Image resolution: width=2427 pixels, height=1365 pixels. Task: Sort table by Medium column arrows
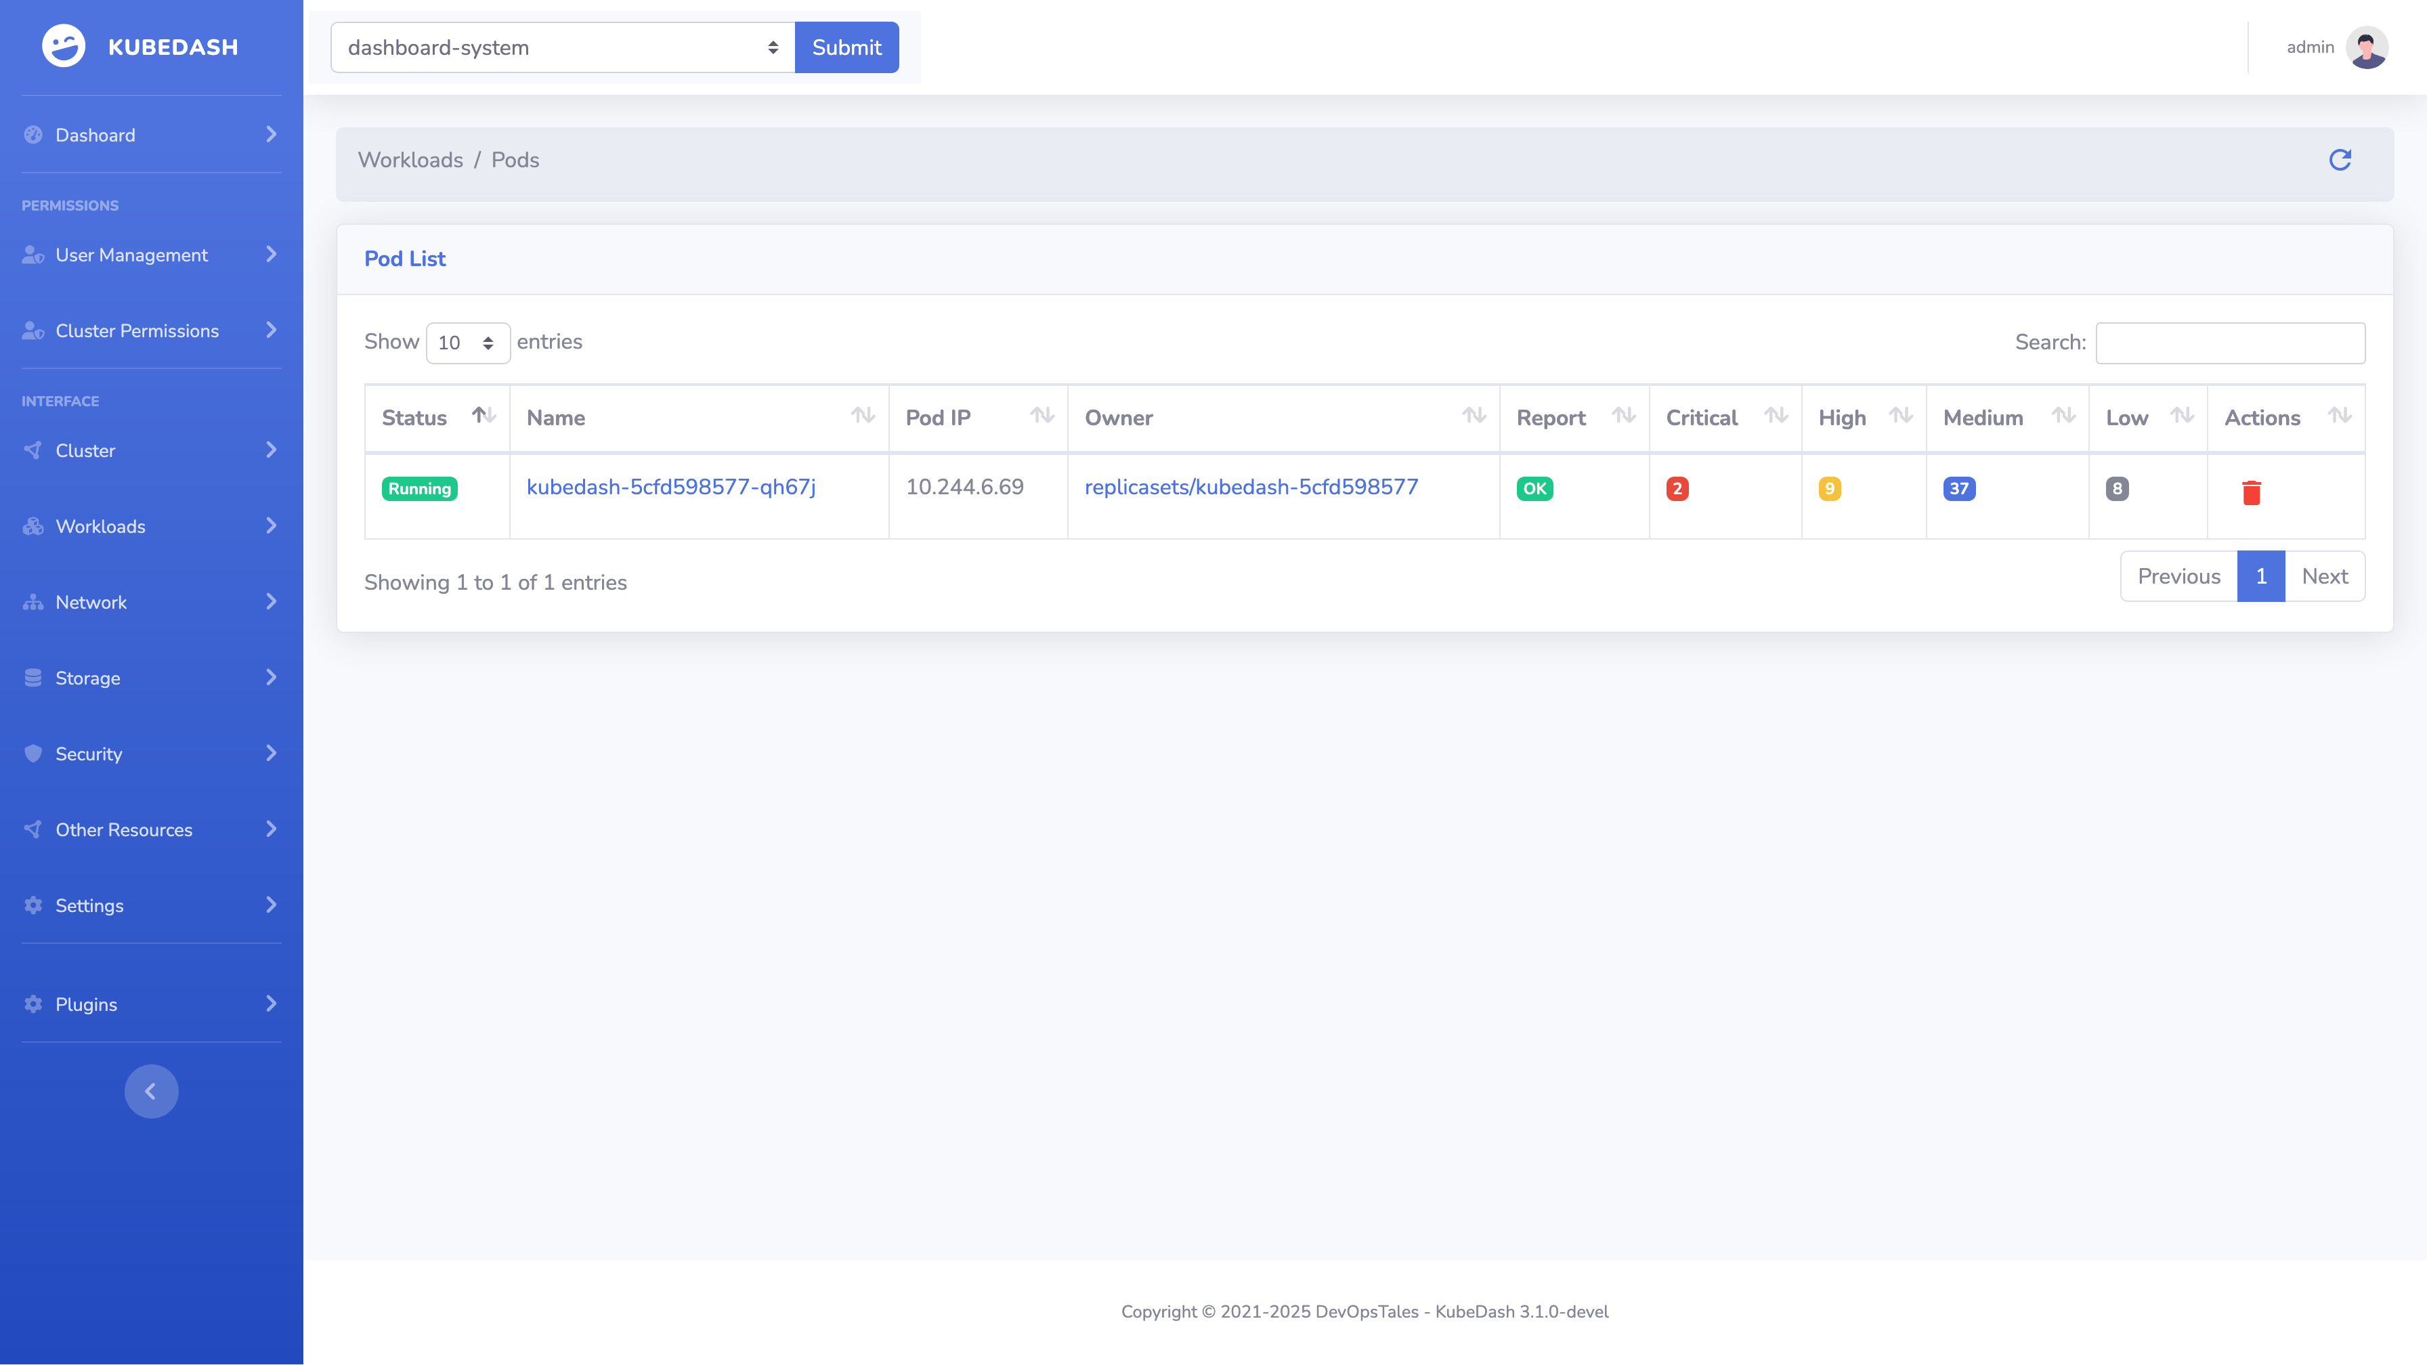coord(2063,416)
